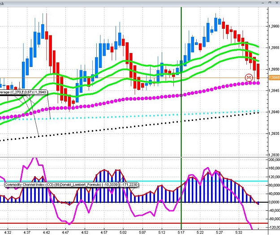The height and width of the screenshot is (235, 280).
Task: Select the orange 1,3948 current price tag
Action: point(274,78)
